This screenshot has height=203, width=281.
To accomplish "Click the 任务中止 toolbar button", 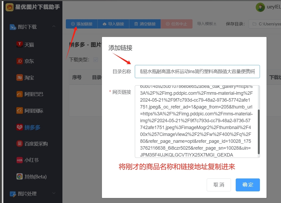I will pos(177,24).
